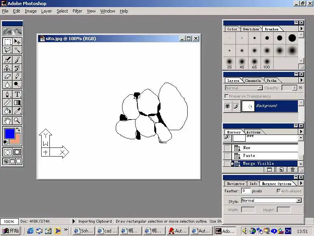
Task: Activate the Zoom magnifier tool
Action: coord(17,121)
